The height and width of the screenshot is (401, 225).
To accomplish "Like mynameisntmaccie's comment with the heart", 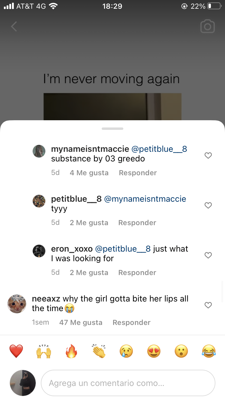I will 208,155.
